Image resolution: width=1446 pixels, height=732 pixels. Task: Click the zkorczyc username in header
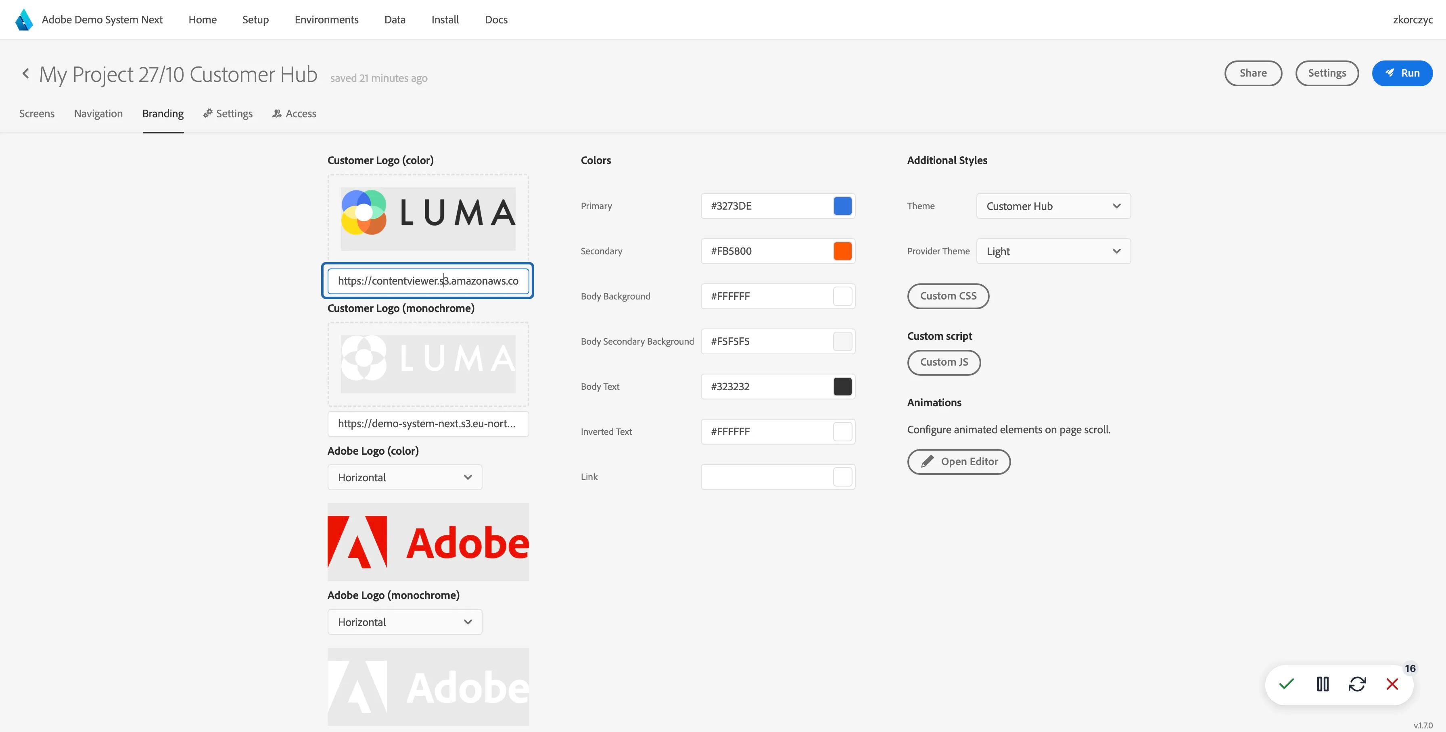tap(1413, 20)
